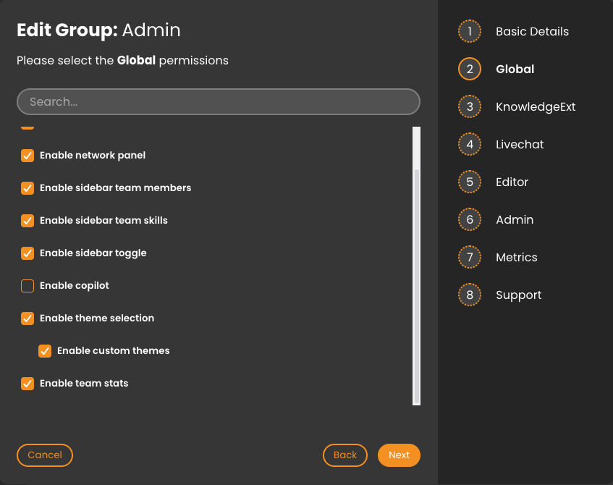Click the step 8 circle icon
The width and height of the screenshot is (613, 485).
(470, 295)
